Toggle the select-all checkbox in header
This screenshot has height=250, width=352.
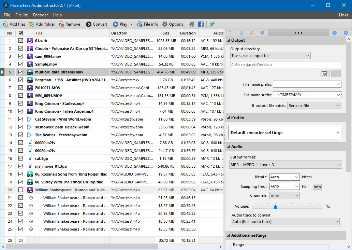click(21, 33)
